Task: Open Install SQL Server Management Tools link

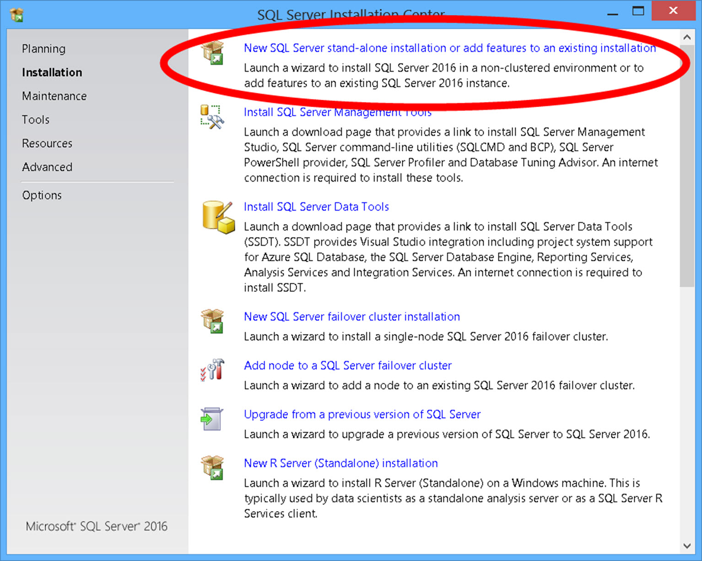Action: click(x=338, y=112)
